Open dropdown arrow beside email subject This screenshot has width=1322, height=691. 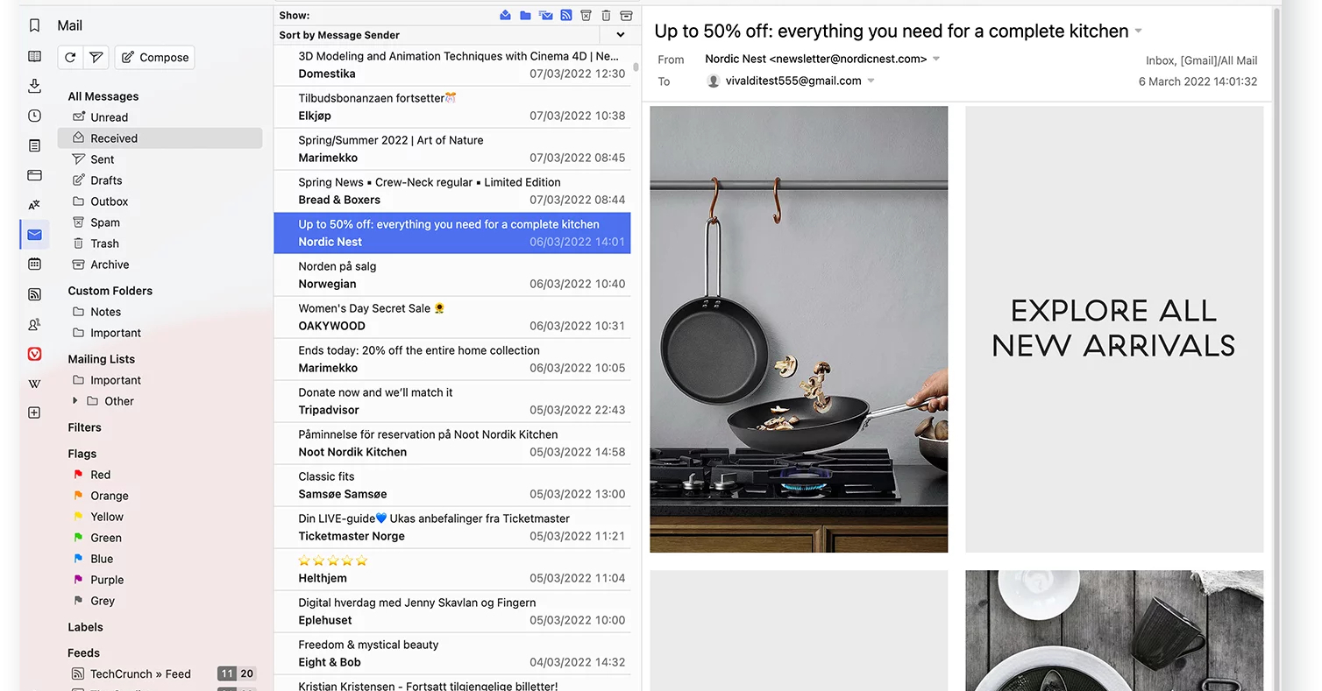pyautogui.click(x=1139, y=32)
